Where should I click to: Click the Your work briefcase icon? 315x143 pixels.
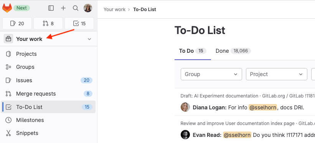(8, 39)
